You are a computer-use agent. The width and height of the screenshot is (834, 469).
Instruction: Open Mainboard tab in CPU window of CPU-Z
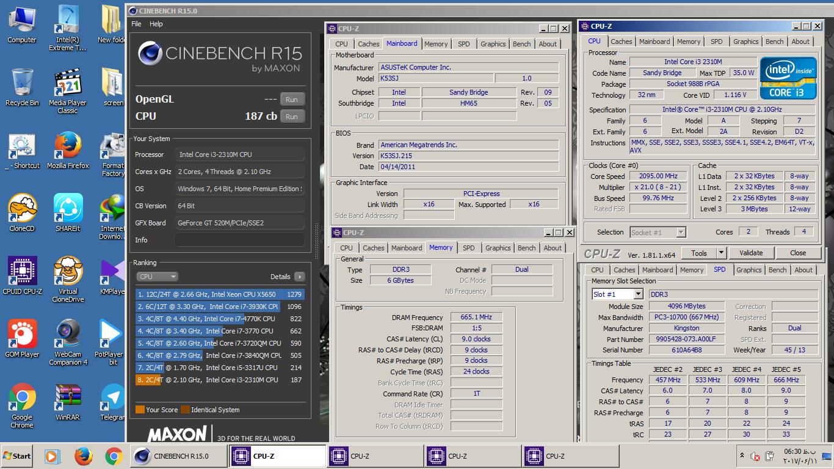(655, 42)
